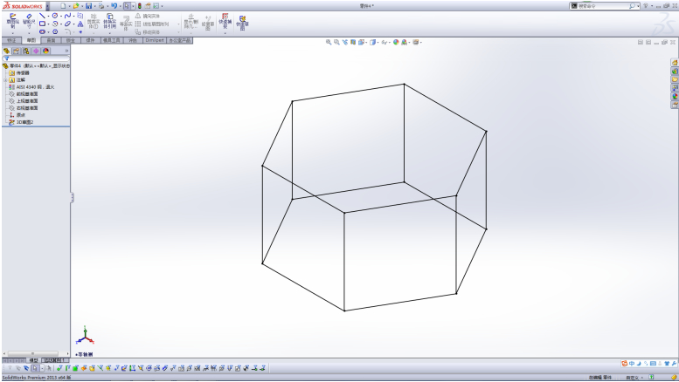Select the Ellipse sketch tool
Screen dimensions: 679x382
(67, 24)
